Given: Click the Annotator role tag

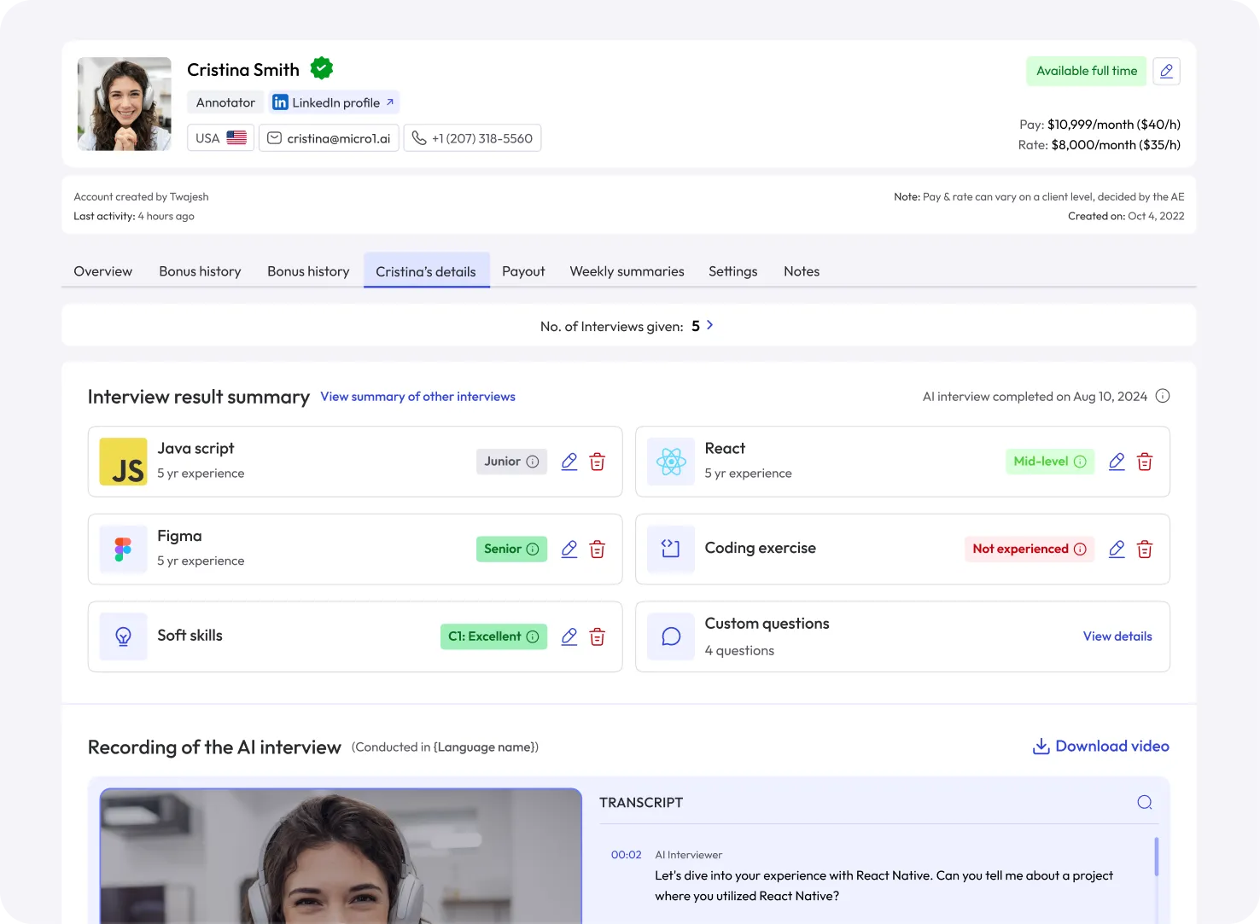Looking at the screenshot, I should pos(225,102).
